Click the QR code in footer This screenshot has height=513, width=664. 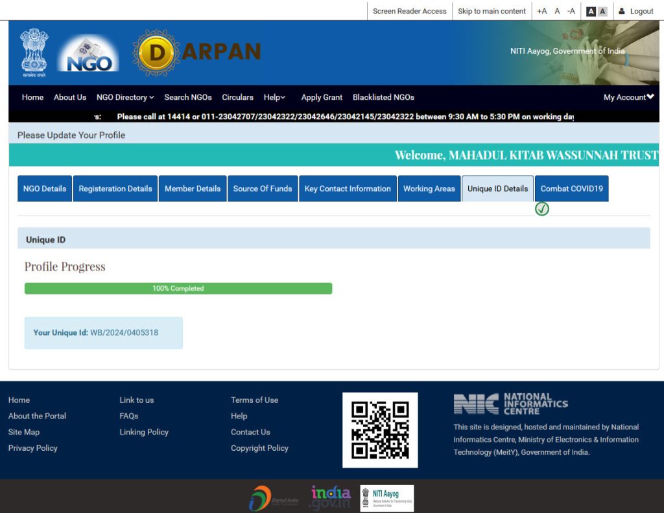[380, 430]
